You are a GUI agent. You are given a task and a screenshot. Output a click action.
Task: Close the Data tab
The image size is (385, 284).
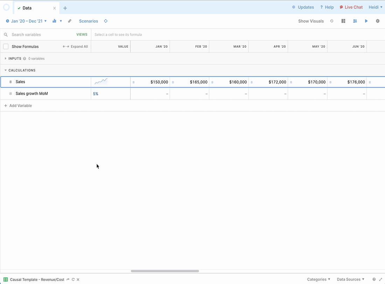coord(55,8)
